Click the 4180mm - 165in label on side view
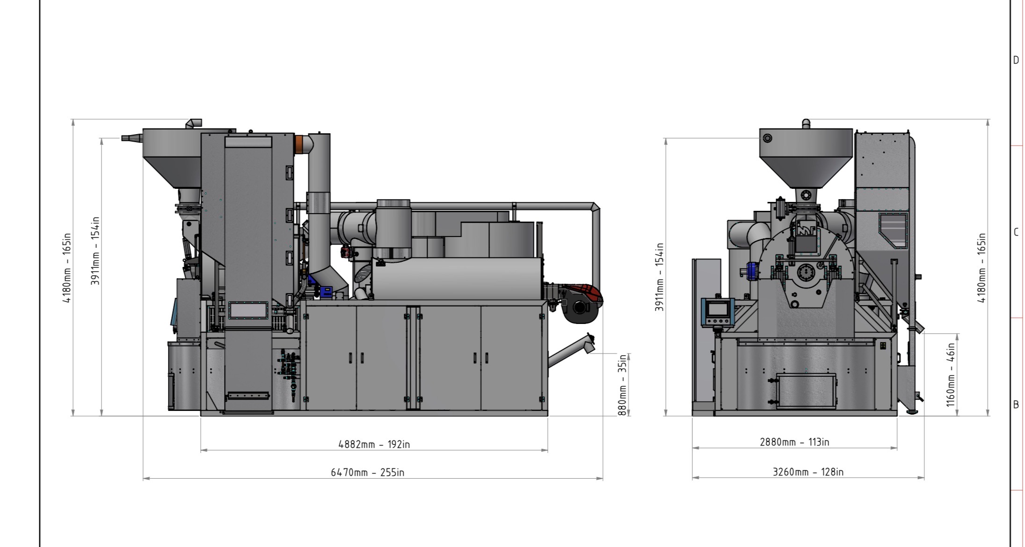 pyautogui.click(x=67, y=267)
